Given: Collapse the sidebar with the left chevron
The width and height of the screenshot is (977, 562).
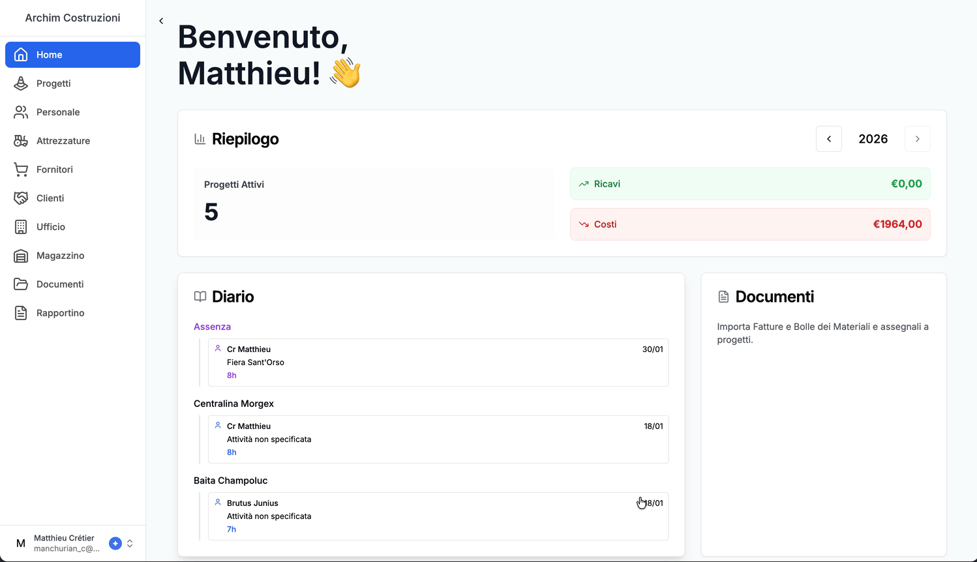Looking at the screenshot, I should click(161, 20).
